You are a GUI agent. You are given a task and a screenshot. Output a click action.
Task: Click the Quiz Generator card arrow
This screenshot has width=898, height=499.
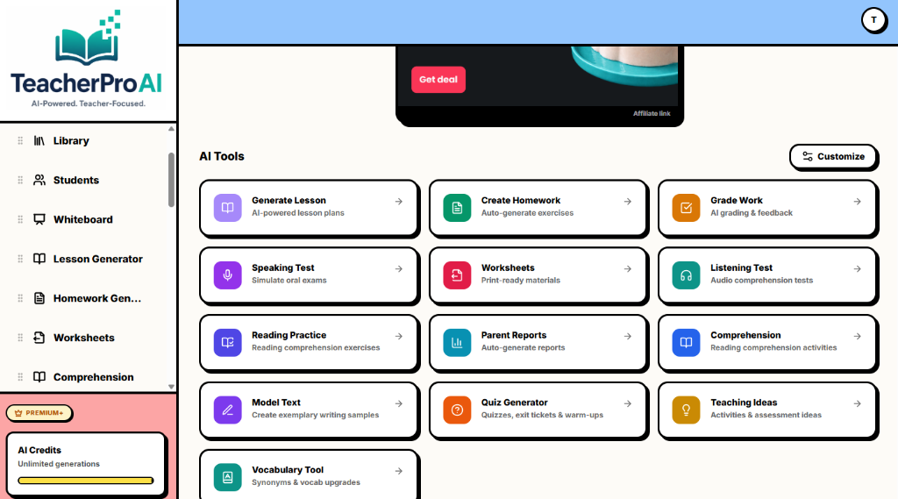(x=628, y=403)
